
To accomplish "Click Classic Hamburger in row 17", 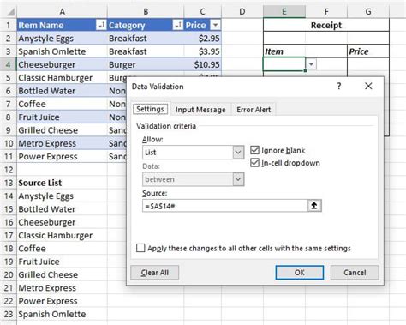I will [62, 236].
